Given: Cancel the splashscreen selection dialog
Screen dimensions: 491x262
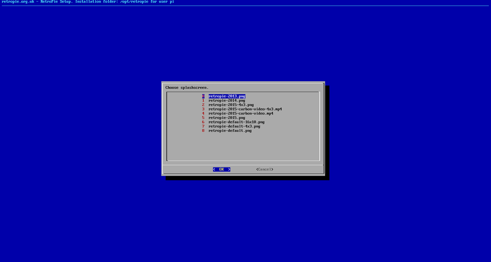Looking at the screenshot, I should pos(265,169).
